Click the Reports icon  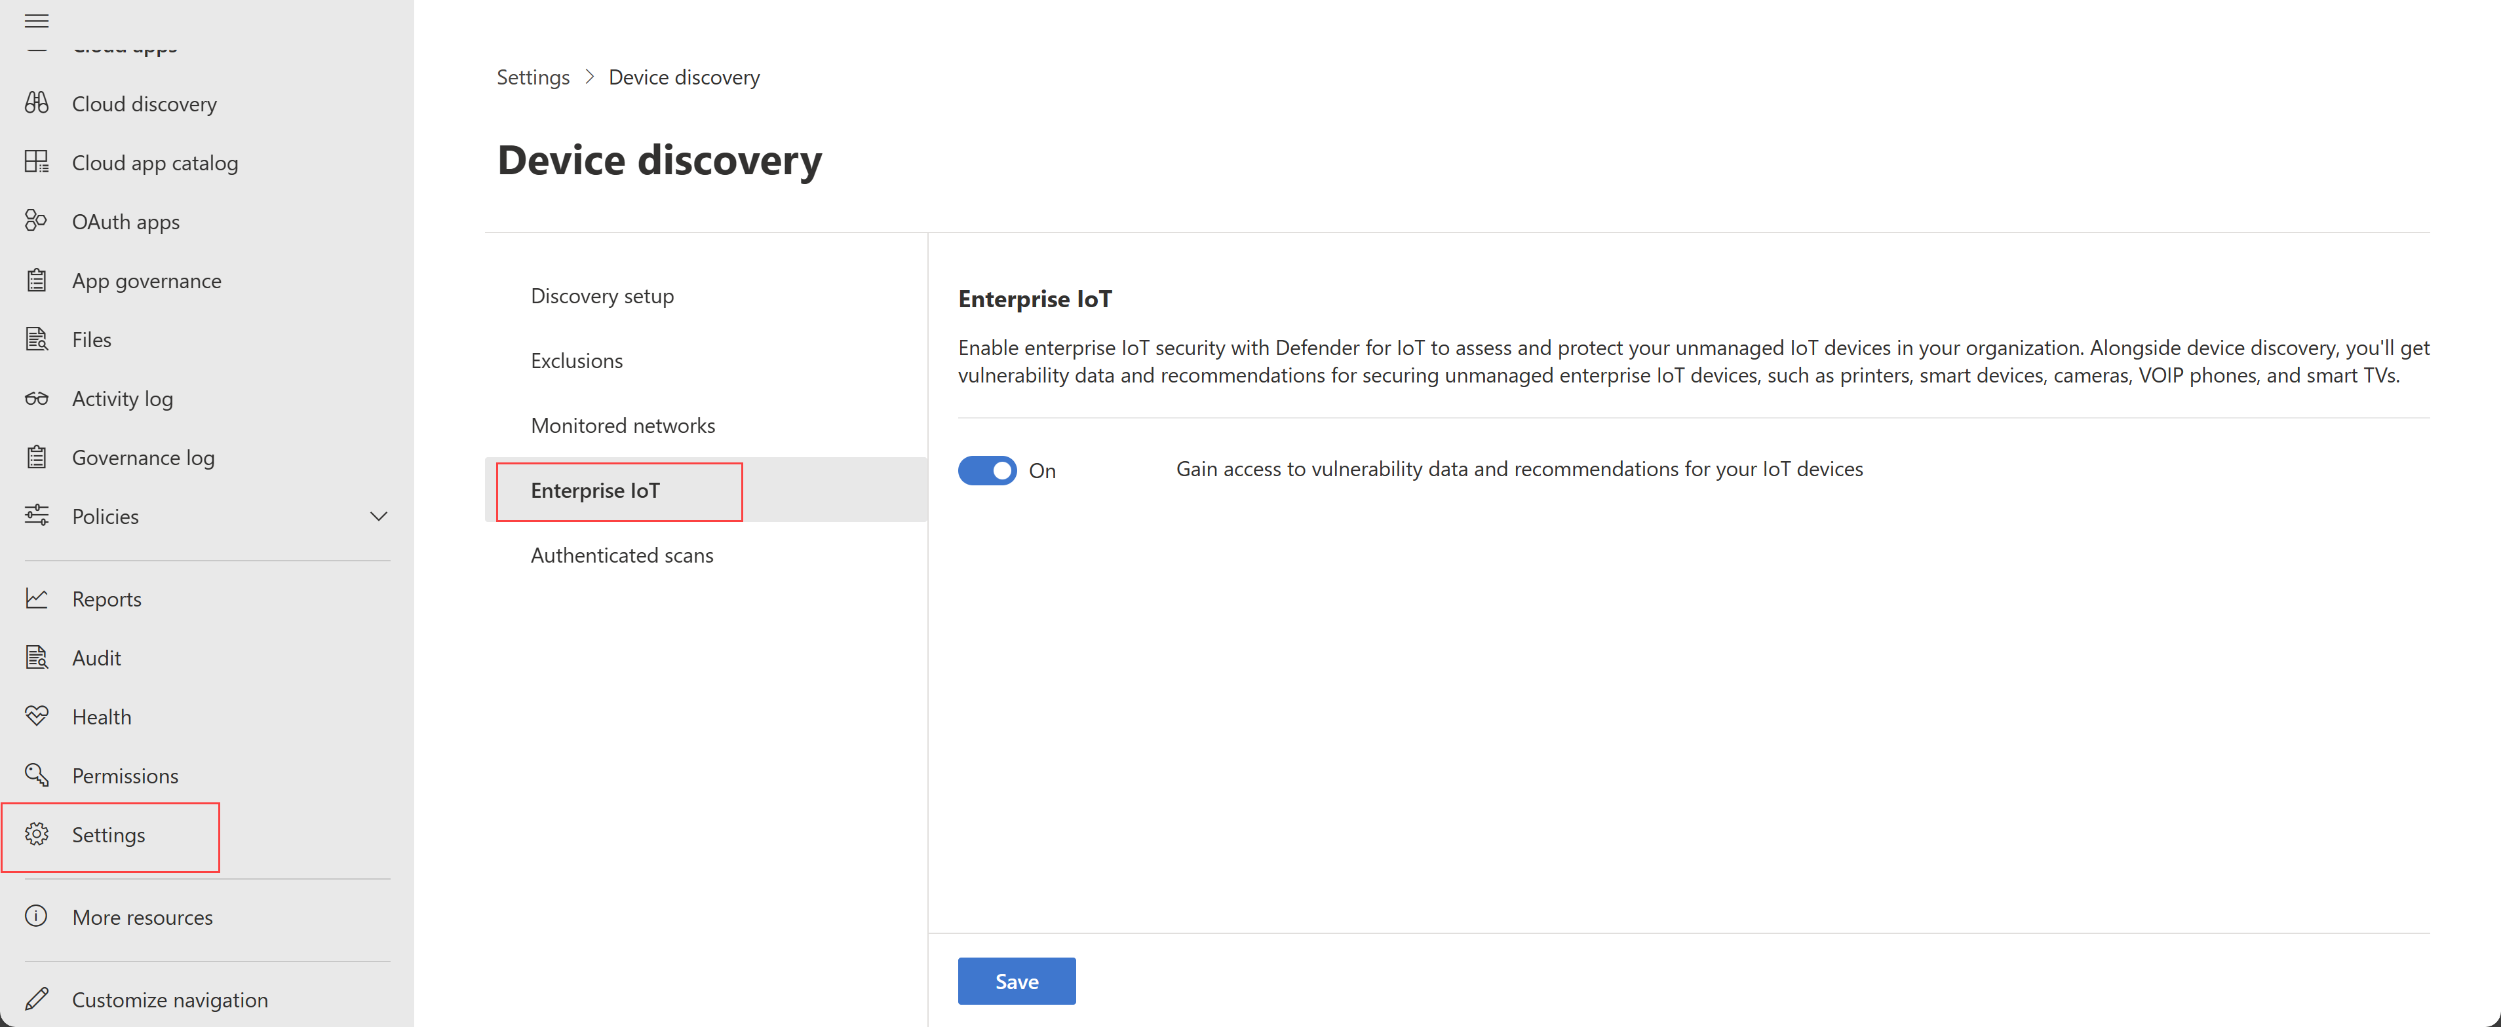click(40, 598)
